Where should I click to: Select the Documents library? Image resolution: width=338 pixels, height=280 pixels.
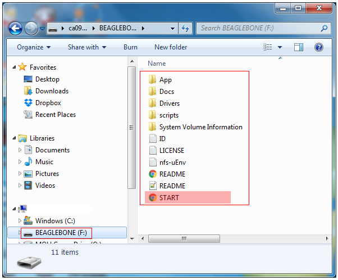(x=52, y=150)
